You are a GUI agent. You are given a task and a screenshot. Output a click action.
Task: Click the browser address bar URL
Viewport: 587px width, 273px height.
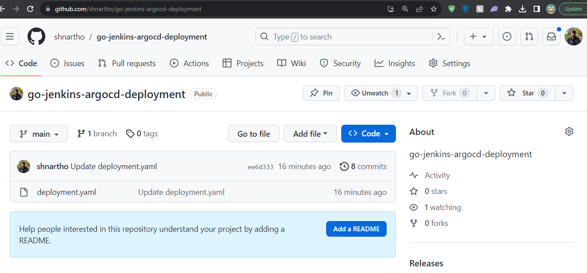pos(128,9)
